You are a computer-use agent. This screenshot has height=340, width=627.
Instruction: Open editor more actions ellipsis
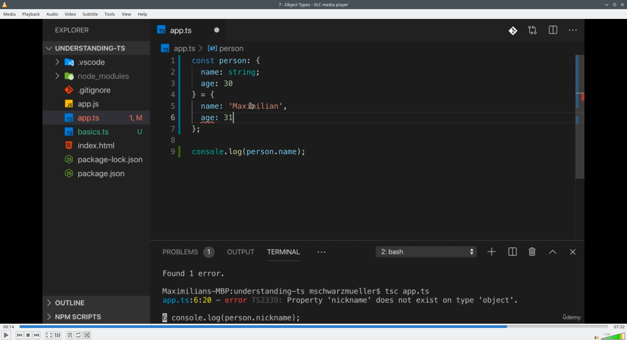pyautogui.click(x=573, y=31)
